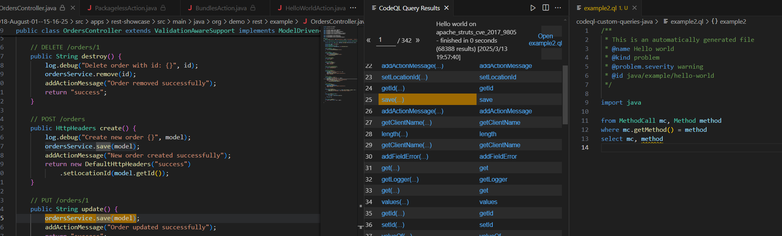Switch to the HelloWorldAction.java tab
The height and width of the screenshot is (236, 782).
(315, 8)
